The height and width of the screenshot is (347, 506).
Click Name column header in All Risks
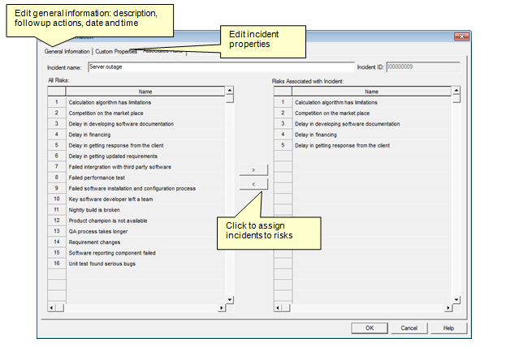tap(145, 92)
